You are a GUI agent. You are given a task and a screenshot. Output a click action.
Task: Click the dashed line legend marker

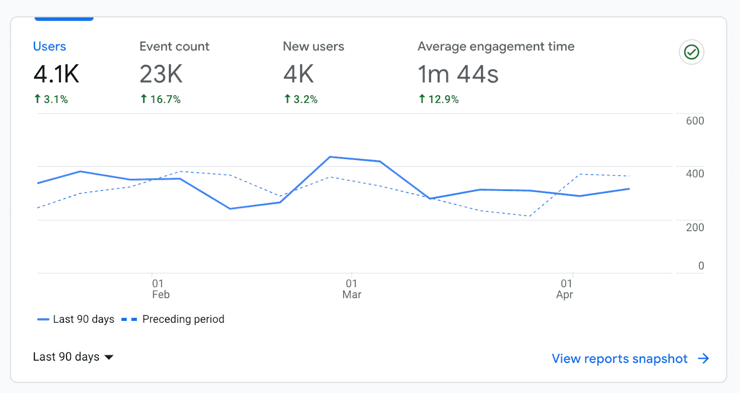click(x=129, y=319)
